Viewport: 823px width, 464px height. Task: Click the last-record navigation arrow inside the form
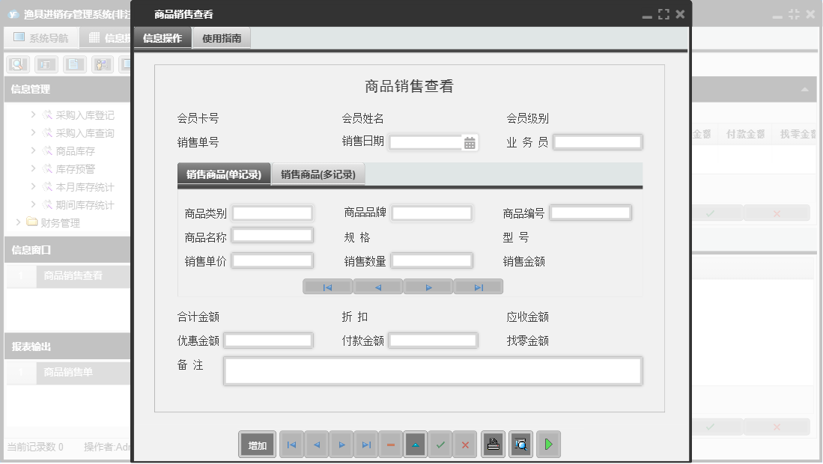click(x=478, y=286)
